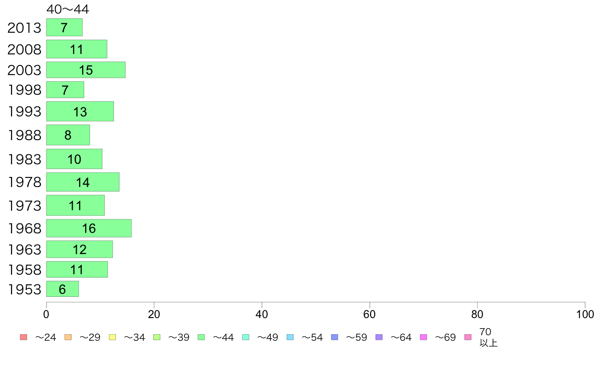Click the light blue ~54 legend swatch
Viewport: 599px width, 371px height.
tap(290, 337)
